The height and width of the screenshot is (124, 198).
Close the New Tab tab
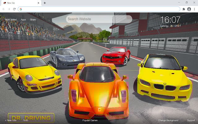point(38,3)
